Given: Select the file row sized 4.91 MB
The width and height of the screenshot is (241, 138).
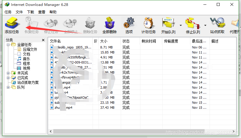Looking at the screenshot, I should pyautogui.click(x=142, y=58).
